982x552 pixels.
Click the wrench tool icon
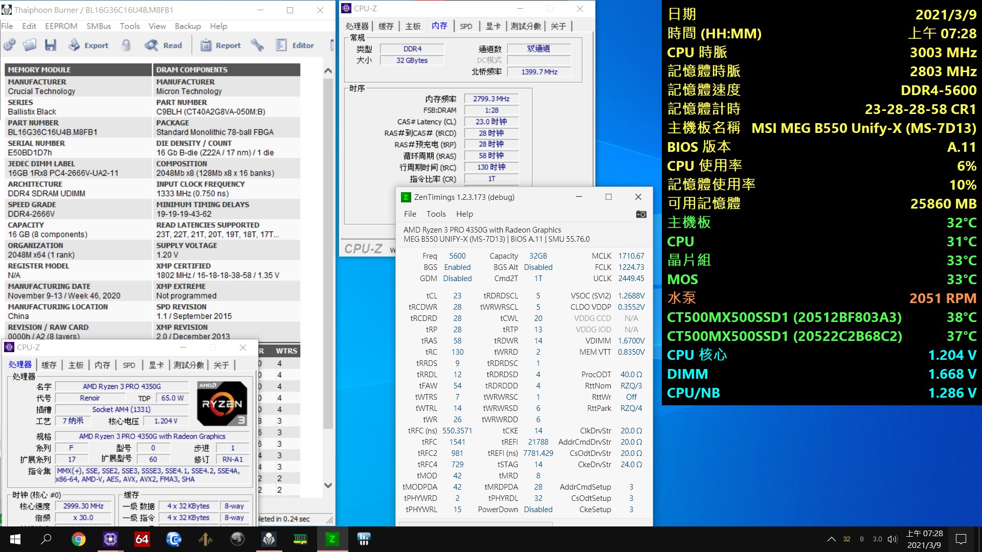coord(257,45)
